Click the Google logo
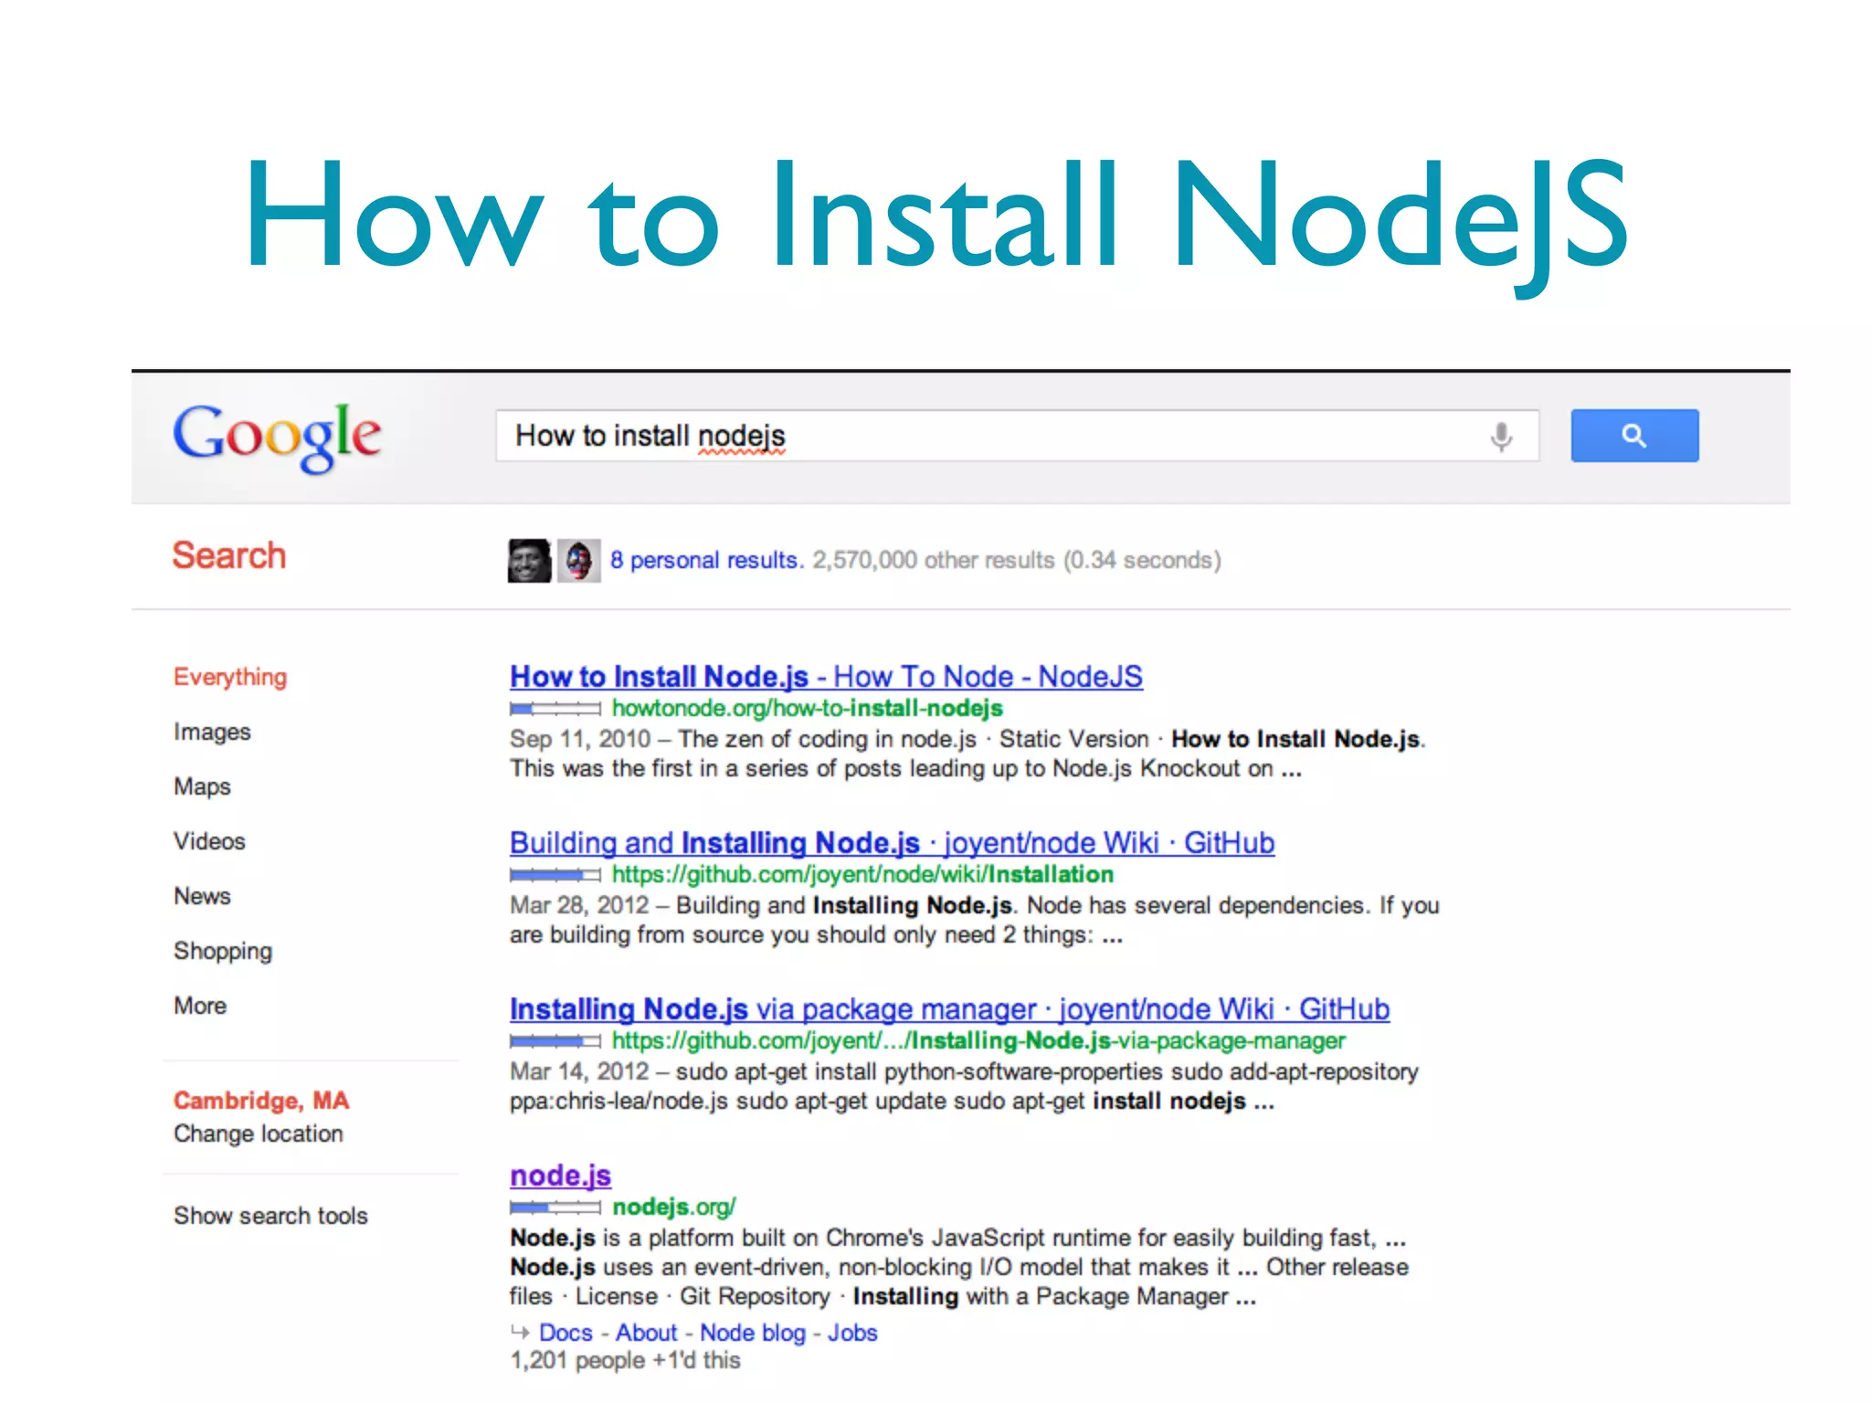The image size is (1871, 1403). pos(277,438)
